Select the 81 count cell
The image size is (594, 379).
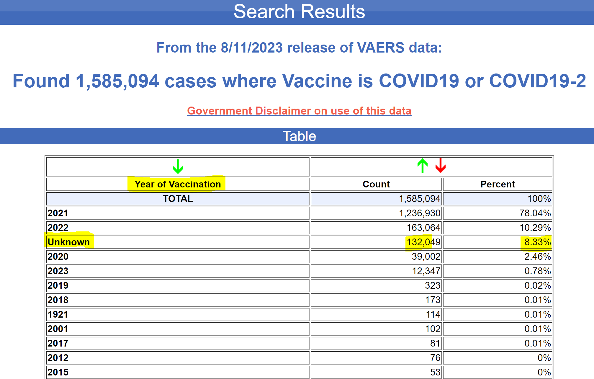(376, 343)
